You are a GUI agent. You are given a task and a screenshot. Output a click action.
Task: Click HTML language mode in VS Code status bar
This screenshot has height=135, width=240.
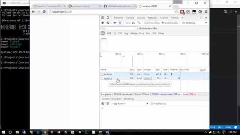pos(228,127)
